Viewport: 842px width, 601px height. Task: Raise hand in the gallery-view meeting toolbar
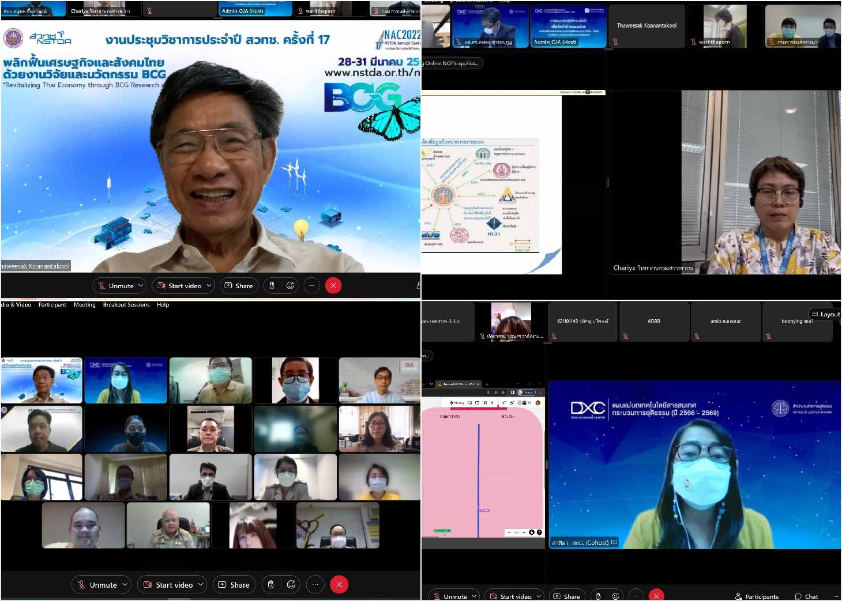coord(271,584)
